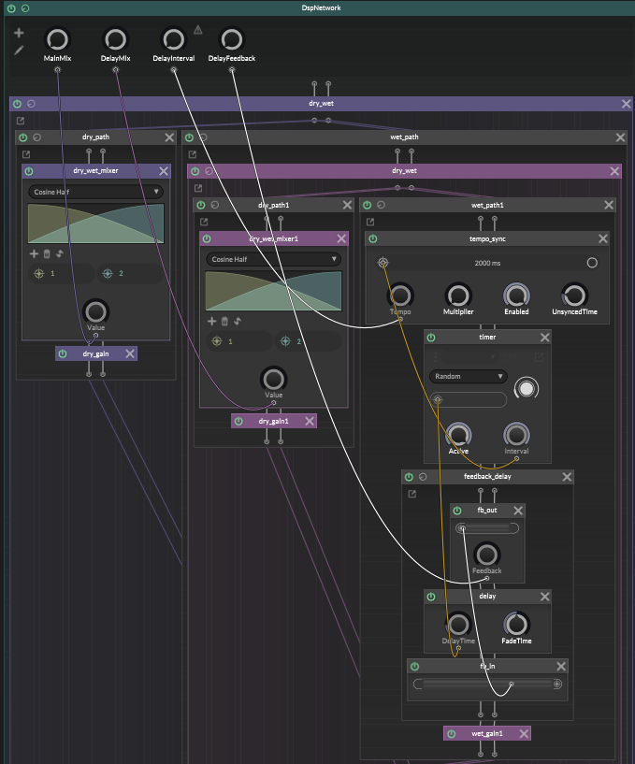Click the modulation target icon in tempo_sync

(x=382, y=263)
